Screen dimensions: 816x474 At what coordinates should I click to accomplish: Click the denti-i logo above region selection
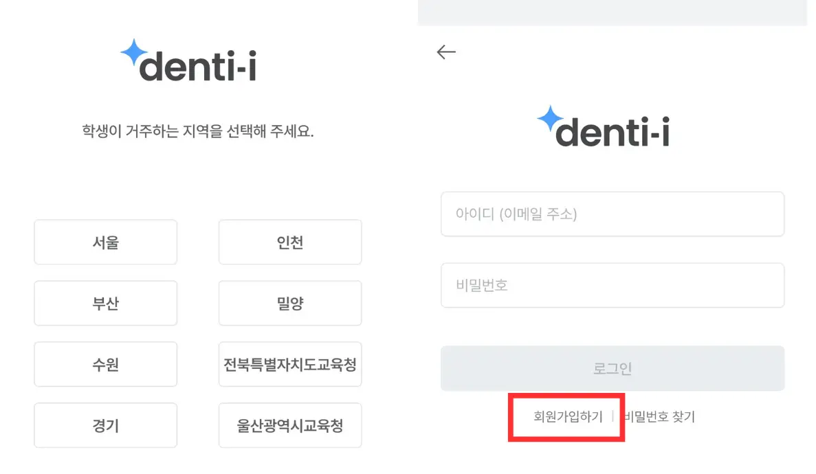point(190,62)
